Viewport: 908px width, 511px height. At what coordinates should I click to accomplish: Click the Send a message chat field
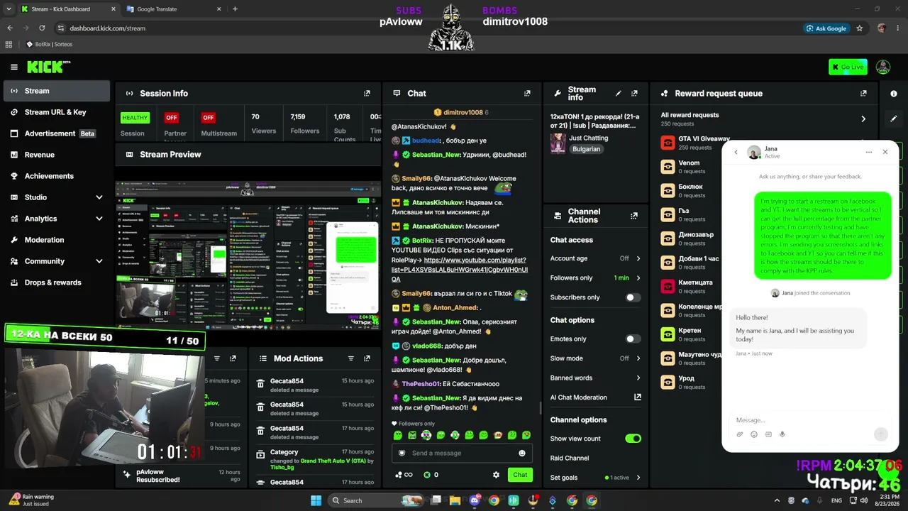tap(463, 454)
